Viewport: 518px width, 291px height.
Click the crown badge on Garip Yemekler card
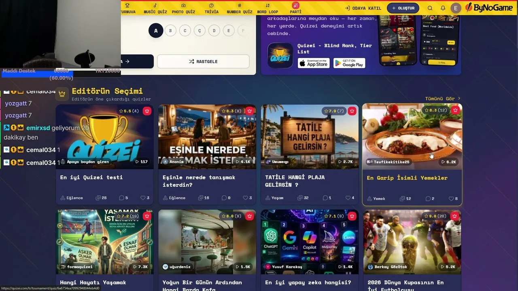coord(456,110)
